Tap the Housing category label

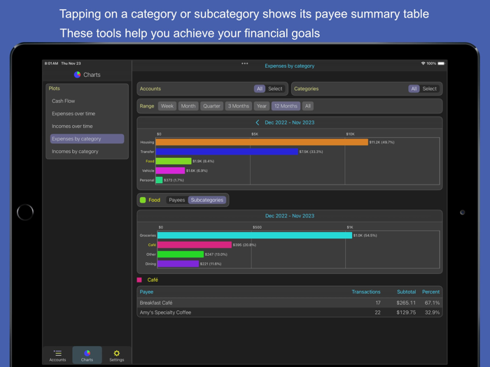point(147,143)
